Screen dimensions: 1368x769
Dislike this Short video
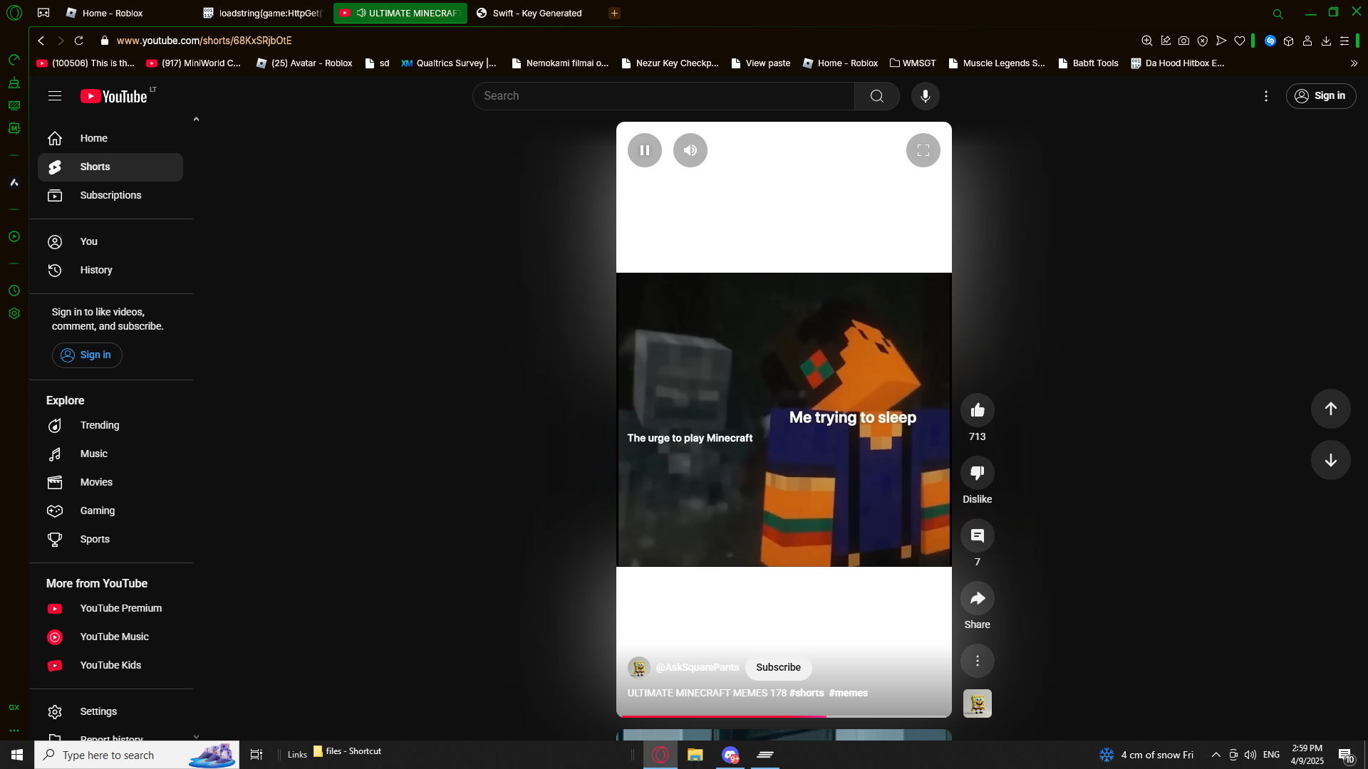pos(977,473)
